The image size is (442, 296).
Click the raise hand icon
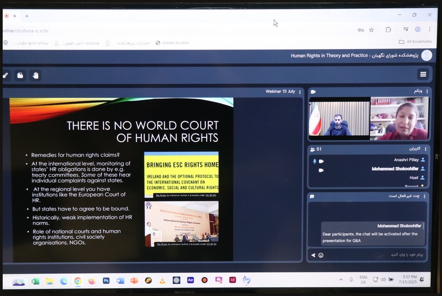(36, 75)
